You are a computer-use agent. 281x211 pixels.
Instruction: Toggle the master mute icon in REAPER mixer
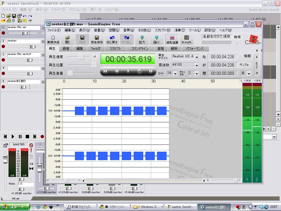point(31,145)
